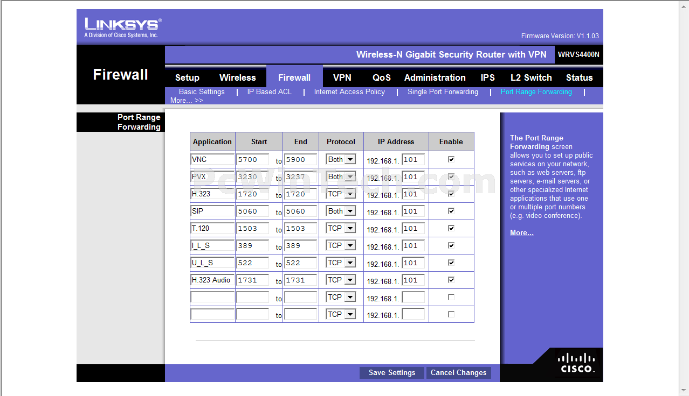Uncheck Enable for H.323 Audio row

[451, 280]
